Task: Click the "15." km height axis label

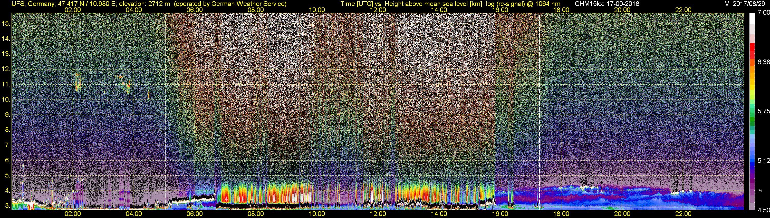Action: tap(6, 24)
